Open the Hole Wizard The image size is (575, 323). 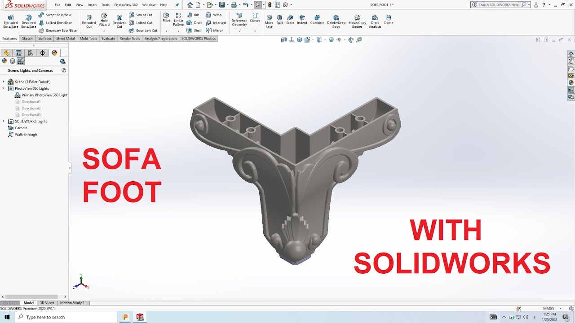(104, 20)
